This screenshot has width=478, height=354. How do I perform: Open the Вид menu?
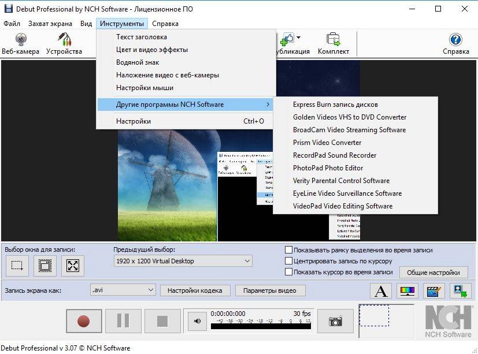[x=86, y=24]
